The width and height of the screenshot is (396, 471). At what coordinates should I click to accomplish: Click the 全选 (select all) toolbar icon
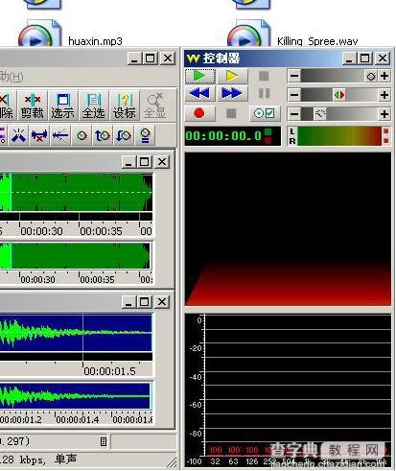[x=93, y=106]
